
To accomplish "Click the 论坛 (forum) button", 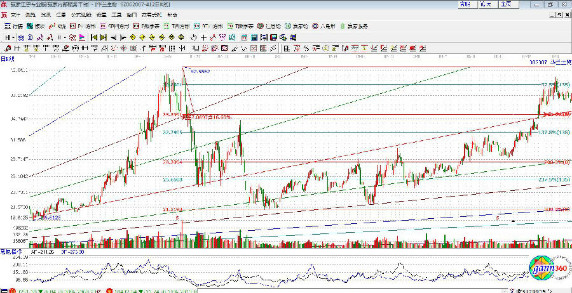I will click(489, 4).
